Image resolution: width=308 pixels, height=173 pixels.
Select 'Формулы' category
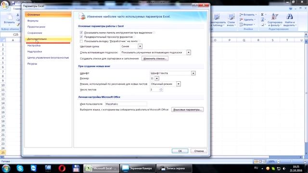point(48,21)
